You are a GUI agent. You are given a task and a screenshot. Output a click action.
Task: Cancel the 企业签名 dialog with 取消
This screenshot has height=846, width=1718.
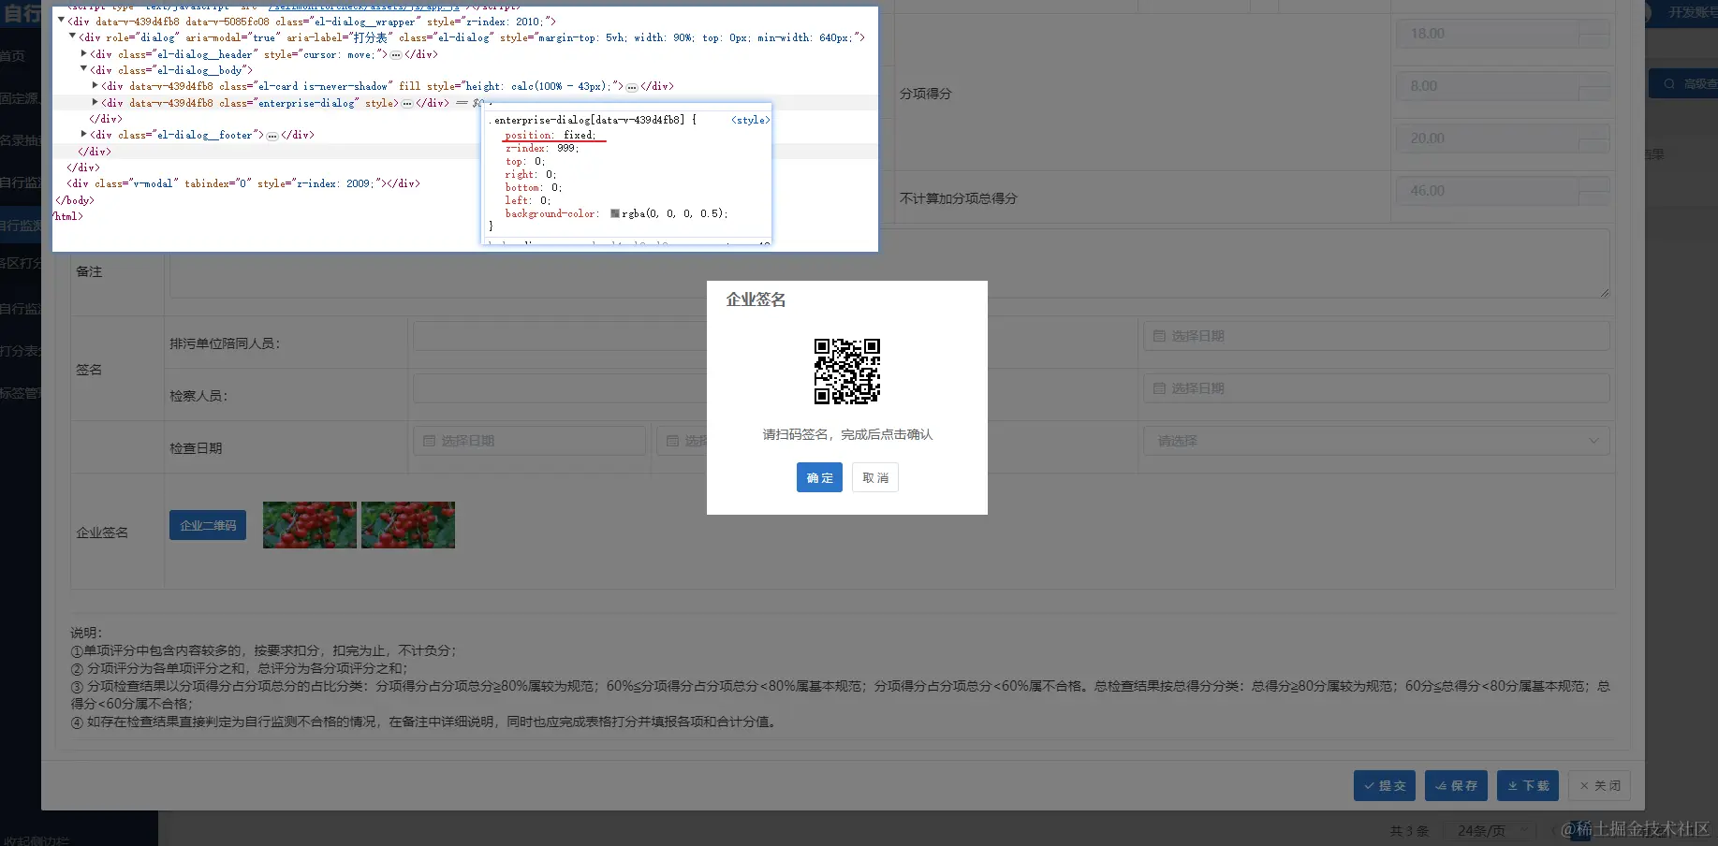(875, 477)
